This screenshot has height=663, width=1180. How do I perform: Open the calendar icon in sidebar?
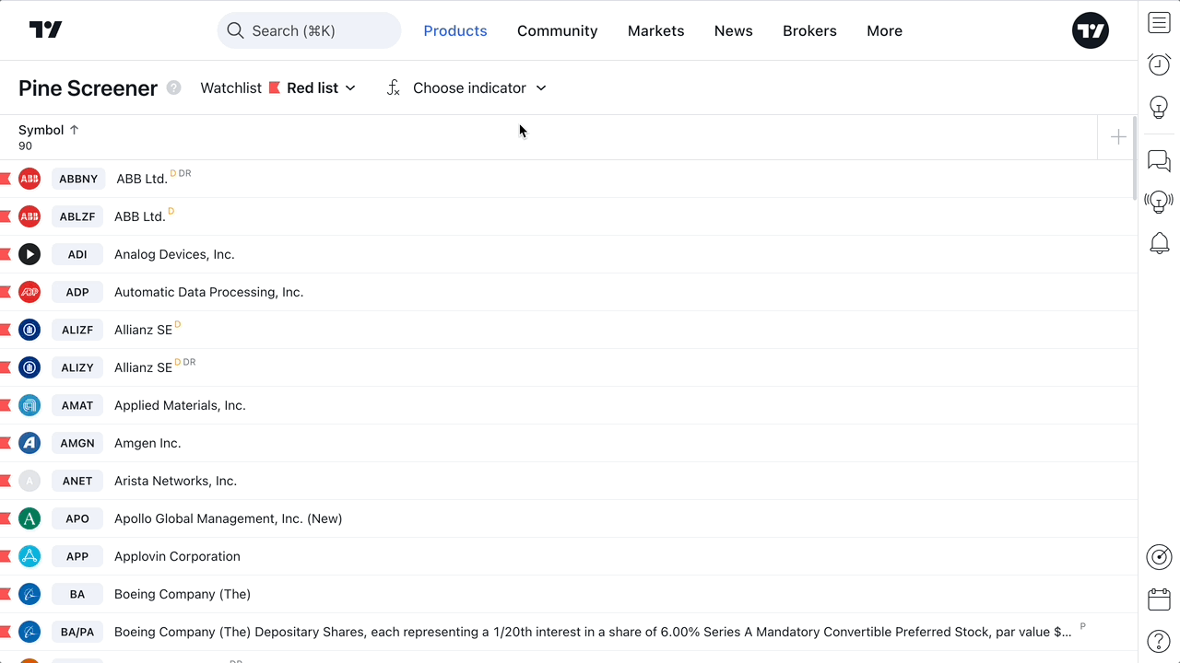click(1159, 599)
